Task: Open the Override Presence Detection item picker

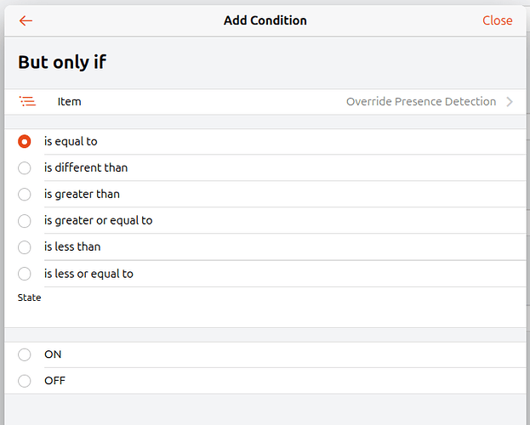Action: click(x=420, y=102)
